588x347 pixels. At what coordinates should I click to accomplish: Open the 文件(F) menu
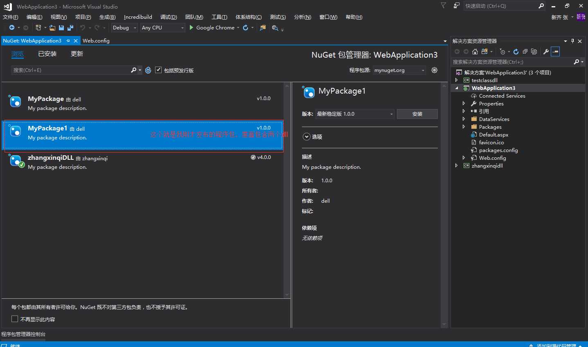tap(11, 17)
